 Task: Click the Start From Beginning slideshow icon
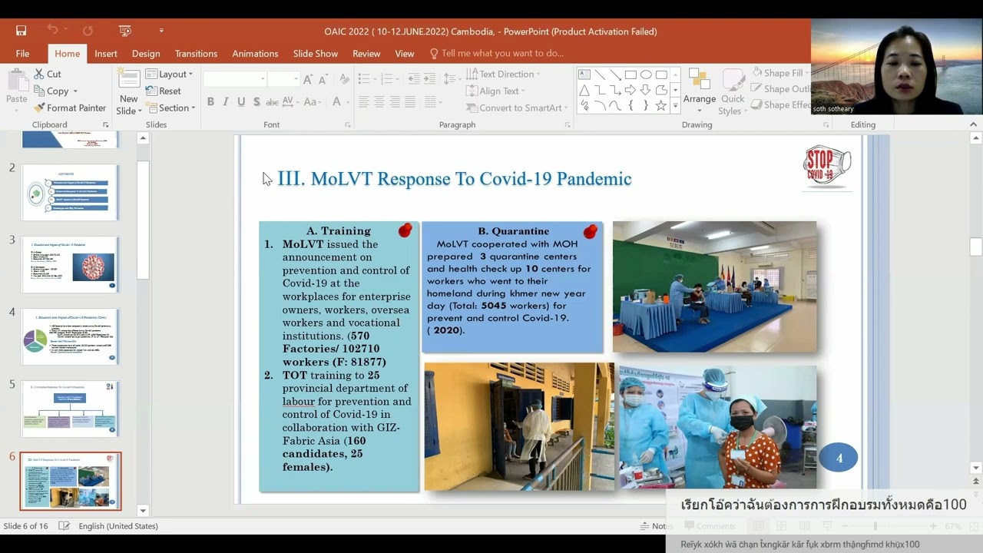tap(125, 31)
